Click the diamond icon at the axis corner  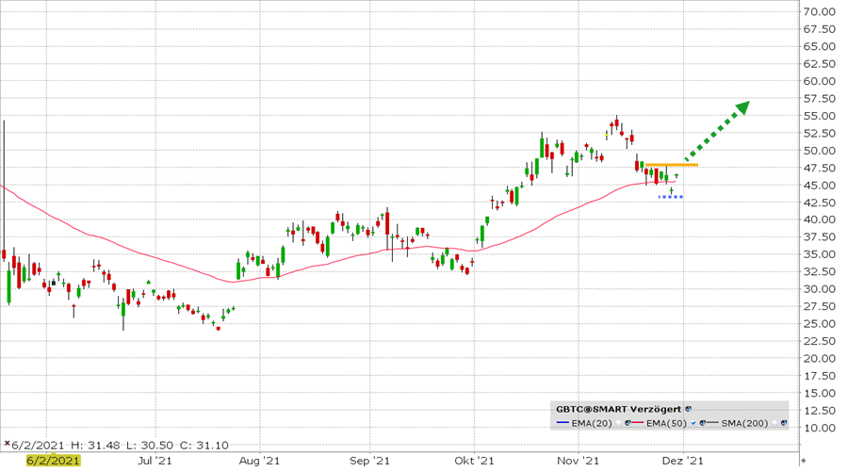click(804, 461)
